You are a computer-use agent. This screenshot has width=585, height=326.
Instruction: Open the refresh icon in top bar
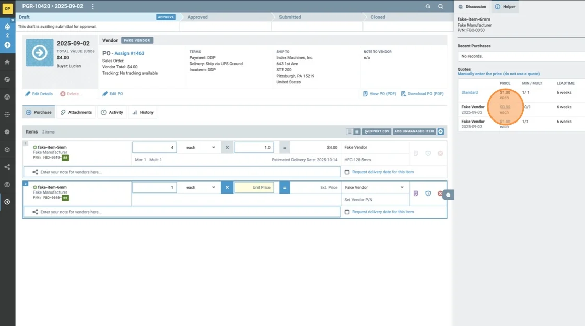[428, 6]
